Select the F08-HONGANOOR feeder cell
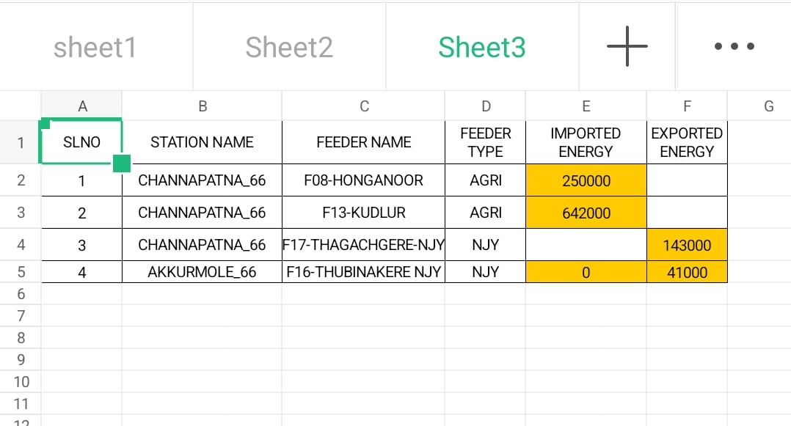 363,180
